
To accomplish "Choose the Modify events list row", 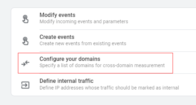I will point(104,19).
